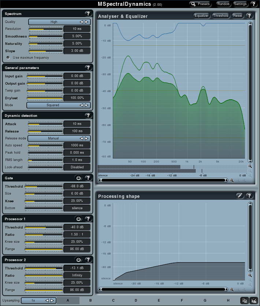Image resolution: width=260 pixels, height=306 pixels.
Task: Click Processing shape horizontal zoom magnifier
Action: (x=232, y=290)
